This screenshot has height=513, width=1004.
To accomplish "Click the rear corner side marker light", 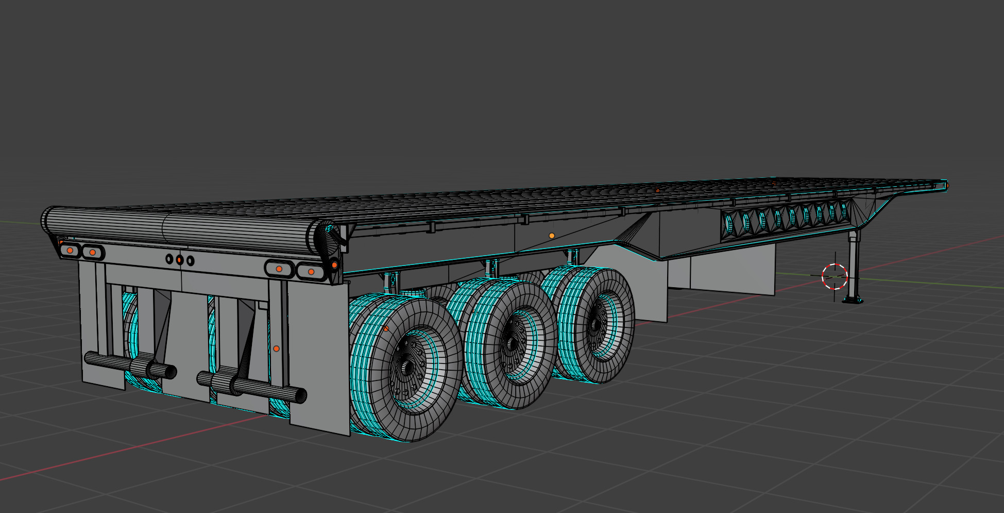I will pyautogui.click(x=334, y=264).
